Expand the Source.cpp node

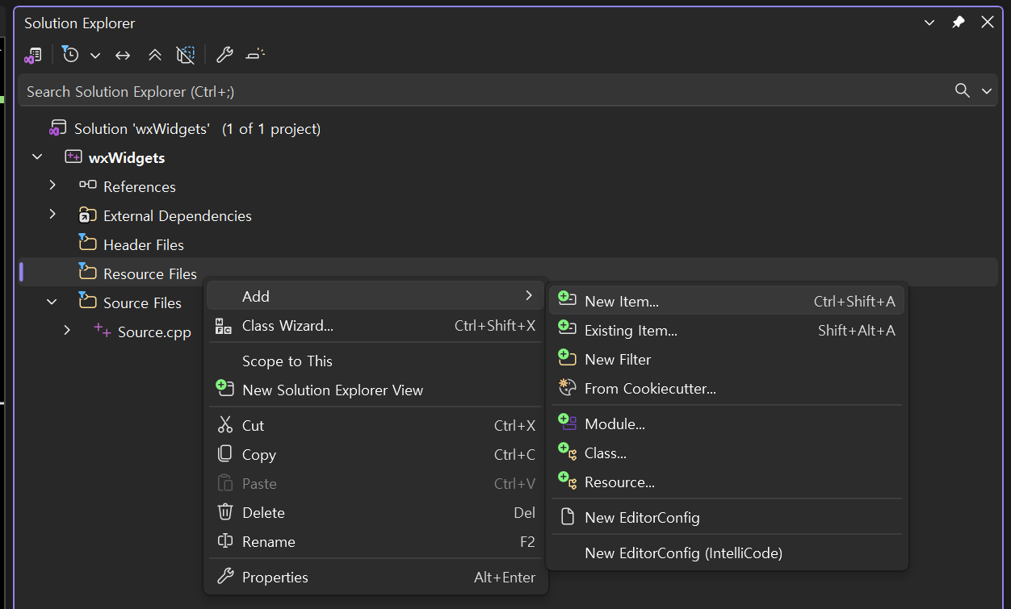point(67,331)
